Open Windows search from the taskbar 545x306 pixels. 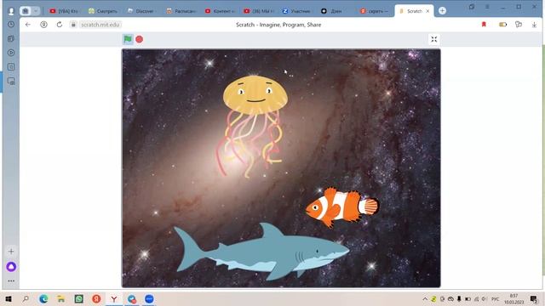click(26, 298)
